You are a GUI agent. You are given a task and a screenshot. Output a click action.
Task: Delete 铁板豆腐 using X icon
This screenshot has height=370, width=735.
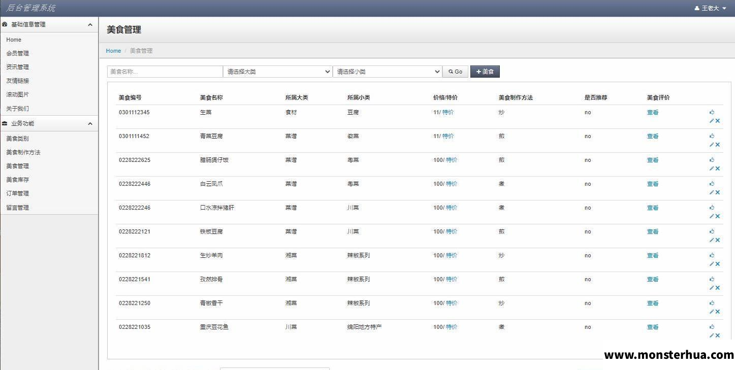point(718,240)
